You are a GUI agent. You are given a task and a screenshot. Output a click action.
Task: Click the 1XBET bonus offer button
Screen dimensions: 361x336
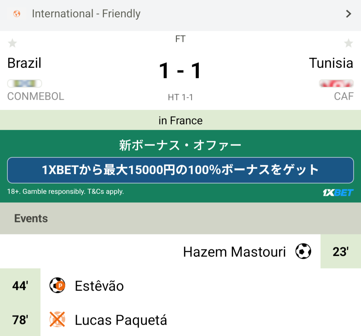[x=180, y=170]
